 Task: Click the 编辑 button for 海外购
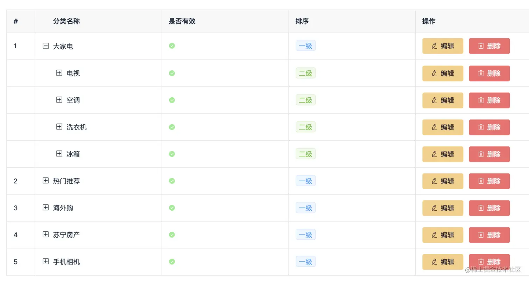point(442,208)
